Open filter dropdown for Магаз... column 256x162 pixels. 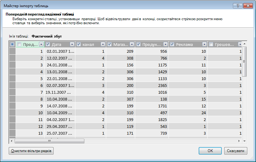click(132, 44)
